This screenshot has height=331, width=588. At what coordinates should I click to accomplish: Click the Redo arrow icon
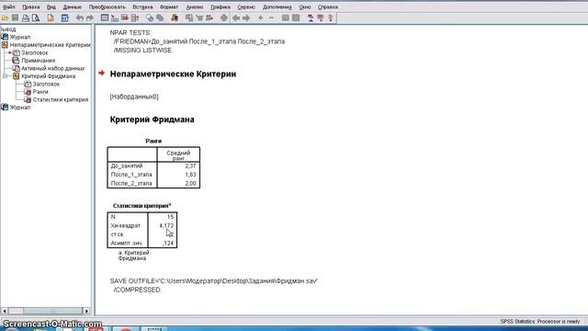tap(90, 17)
